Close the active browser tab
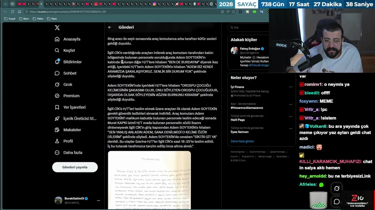 tap(41, 4)
